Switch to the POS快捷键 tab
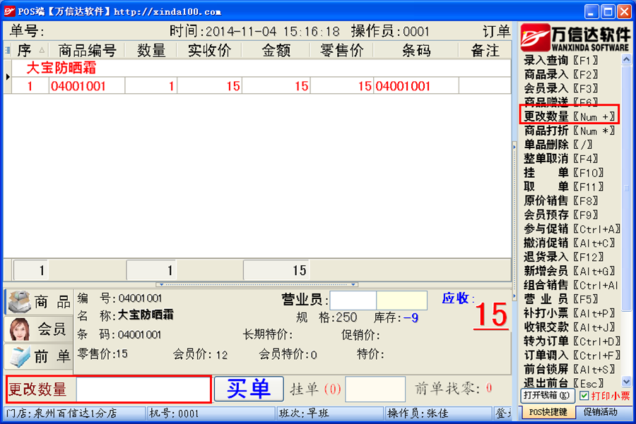 [x=548, y=412]
